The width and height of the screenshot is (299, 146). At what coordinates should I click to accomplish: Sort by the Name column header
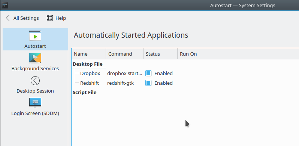pyautogui.click(x=89, y=54)
